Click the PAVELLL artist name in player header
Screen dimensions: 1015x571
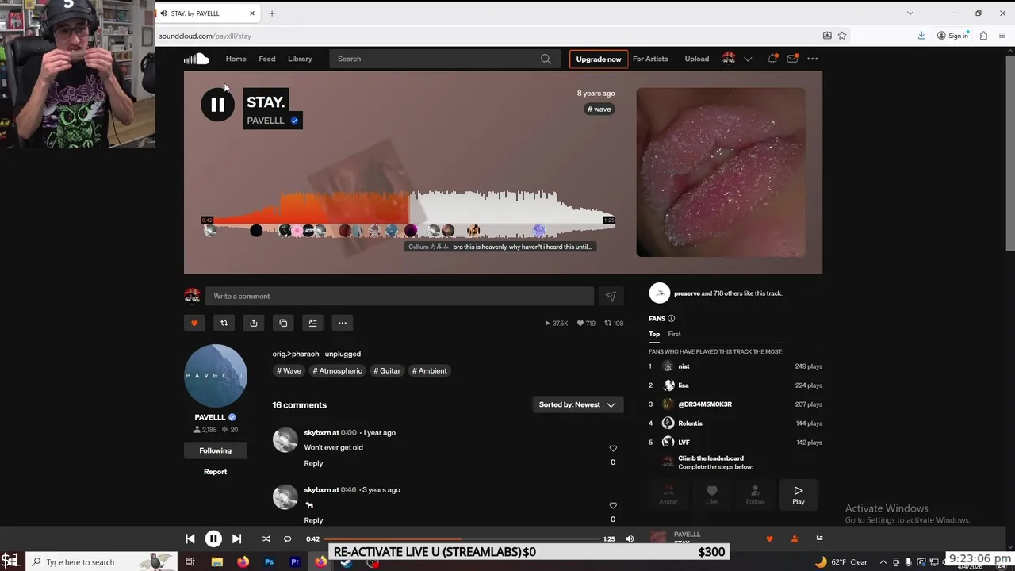(266, 121)
